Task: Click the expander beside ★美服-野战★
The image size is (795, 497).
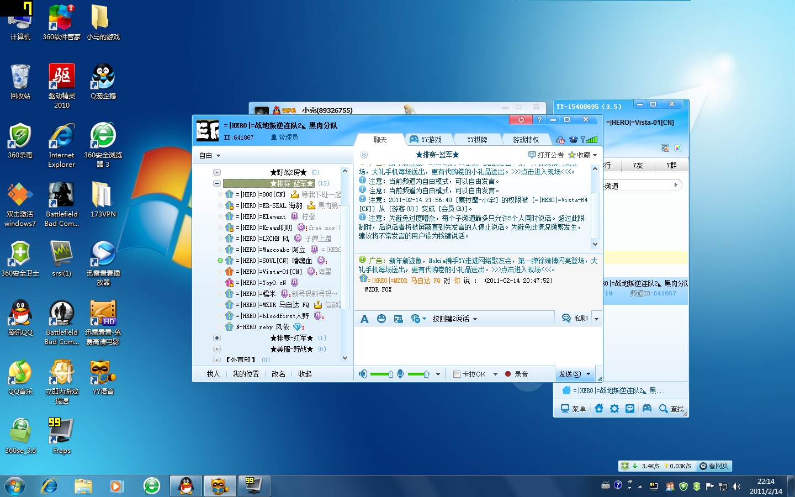Action: (216, 349)
